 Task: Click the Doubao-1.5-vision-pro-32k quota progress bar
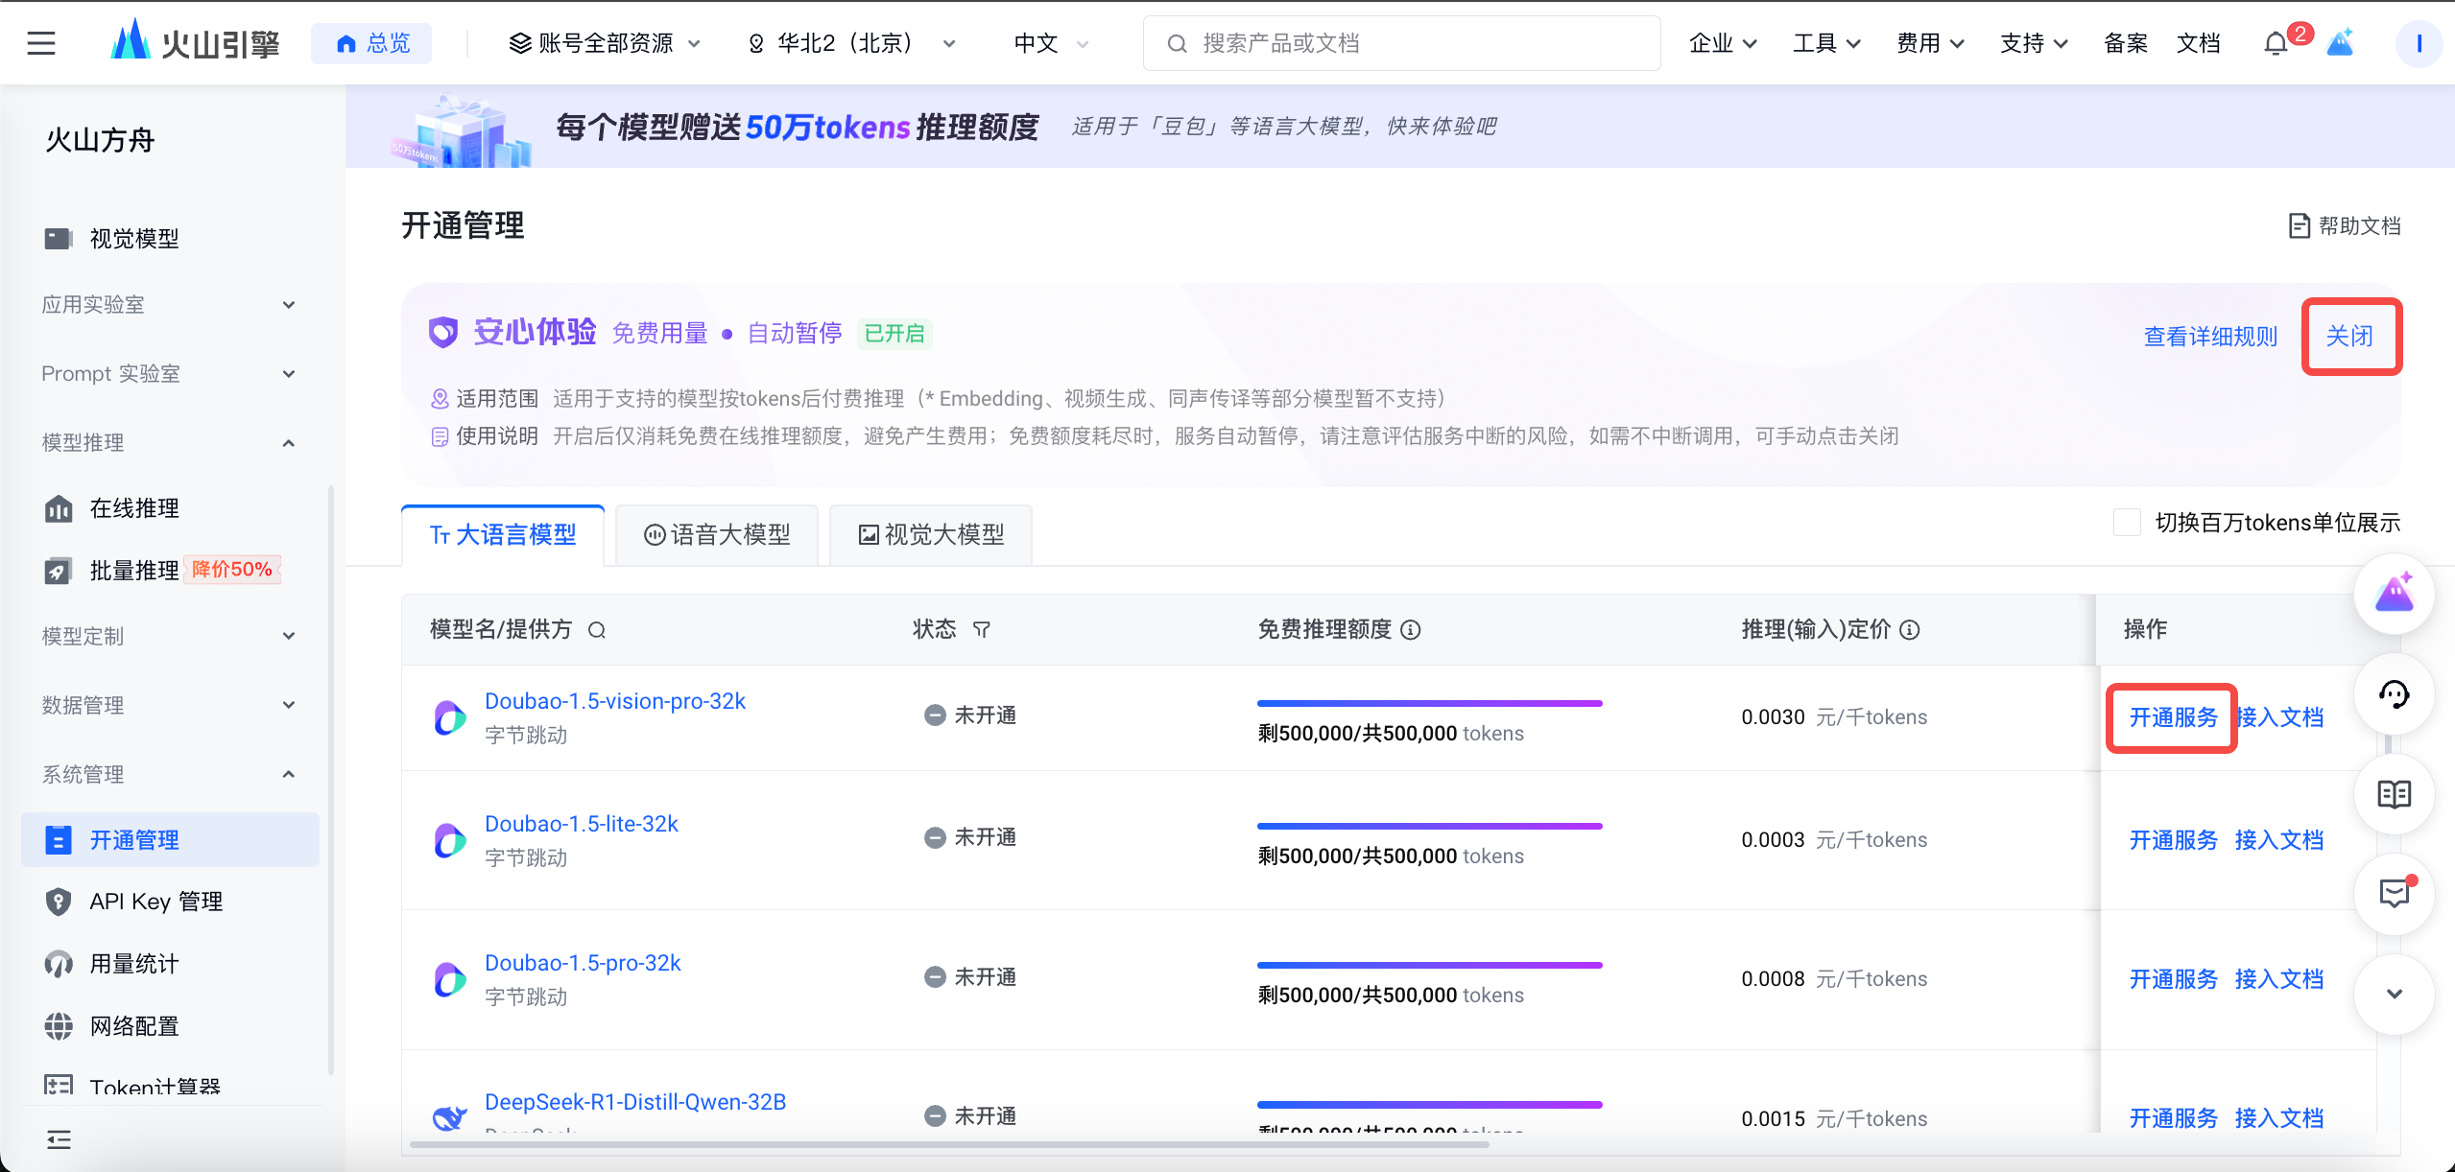pyautogui.click(x=1429, y=703)
